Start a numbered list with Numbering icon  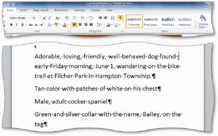click(83, 18)
